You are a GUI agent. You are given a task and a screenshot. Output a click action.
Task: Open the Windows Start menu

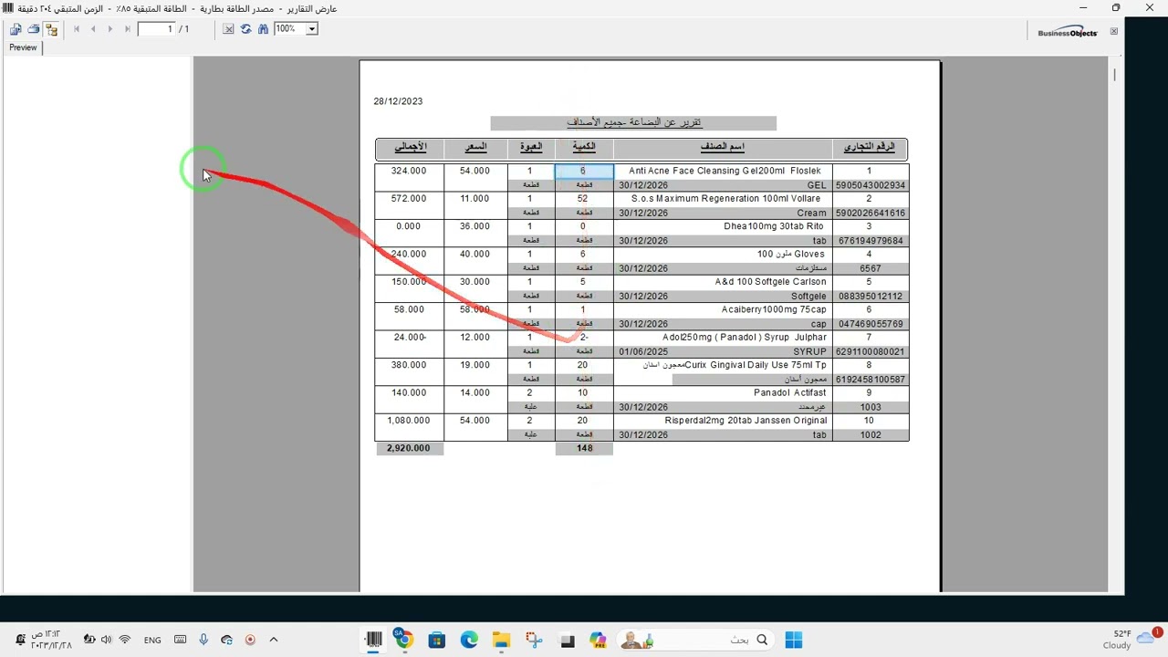794,641
